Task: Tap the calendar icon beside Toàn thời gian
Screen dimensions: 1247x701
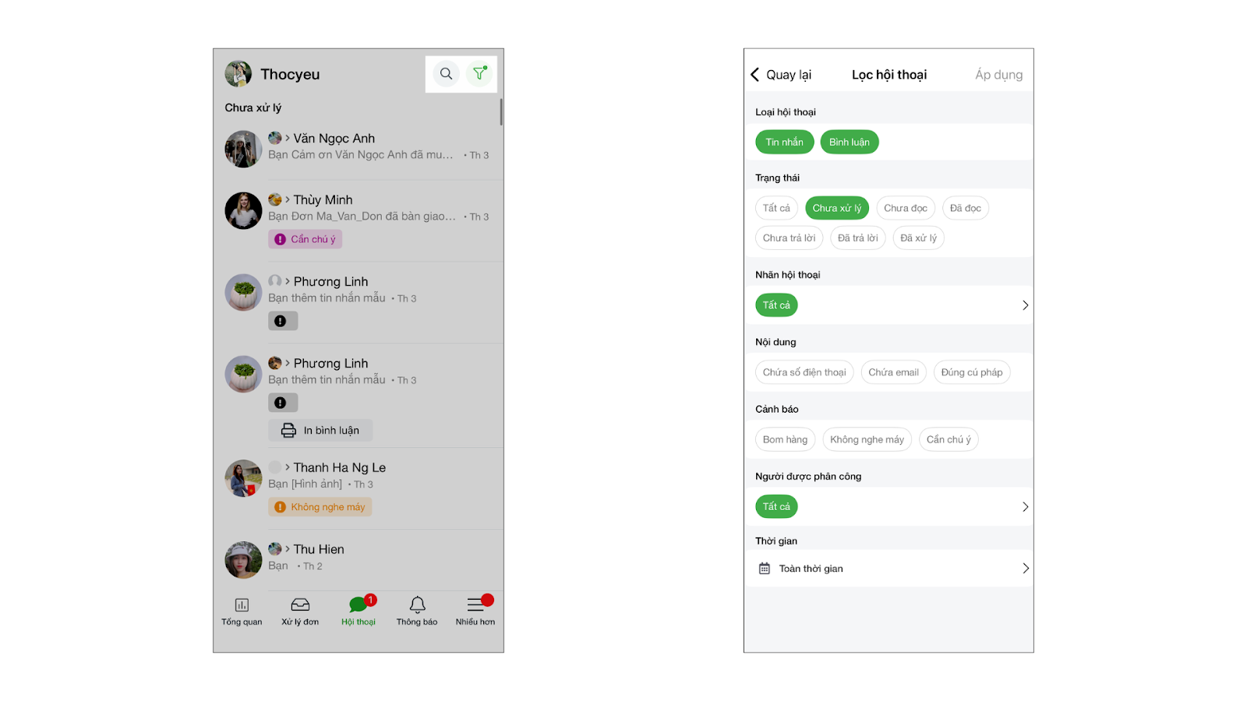Action: (x=765, y=569)
